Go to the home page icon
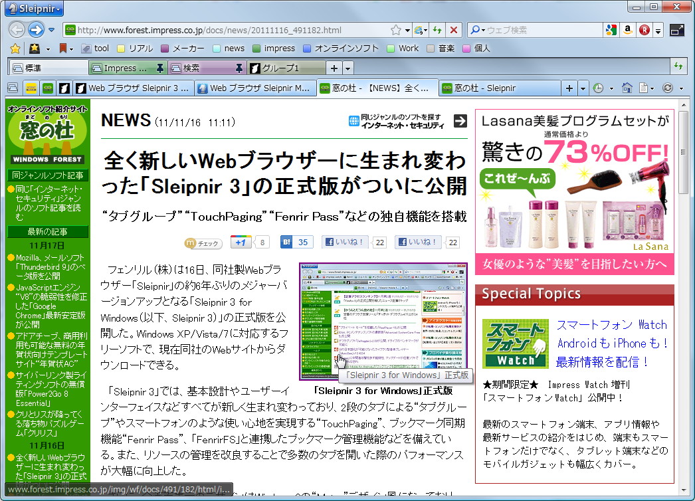This screenshot has height=501, width=695. point(627,88)
